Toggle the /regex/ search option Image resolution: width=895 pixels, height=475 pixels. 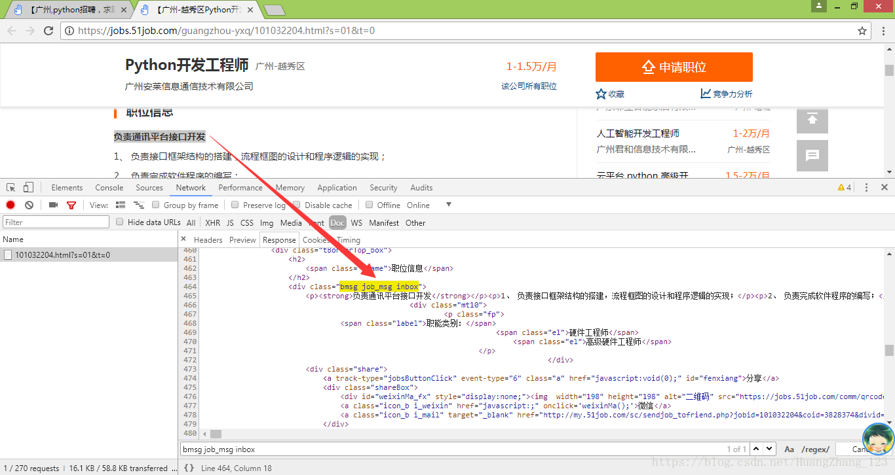pyautogui.click(x=816, y=449)
